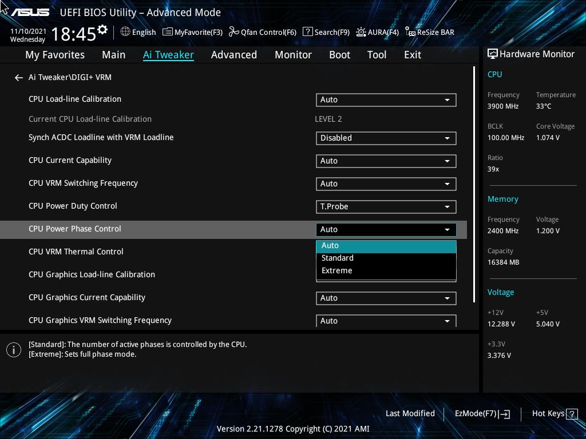Click the Version 2.21.1278 copyright text

pos(293,429)
